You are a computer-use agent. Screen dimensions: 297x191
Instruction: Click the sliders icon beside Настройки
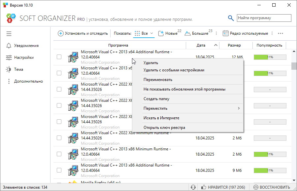(x=9, y=57)
